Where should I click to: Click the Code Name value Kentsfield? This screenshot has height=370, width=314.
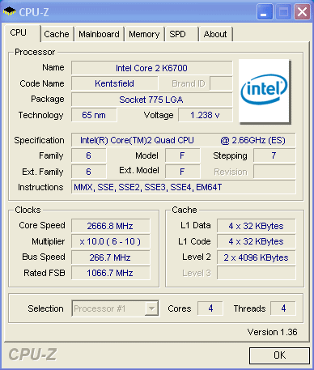tap(115, 83)
